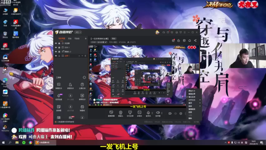
Task: Add a screen capture source from bottom toolbar
Action: tap(111, 114)
